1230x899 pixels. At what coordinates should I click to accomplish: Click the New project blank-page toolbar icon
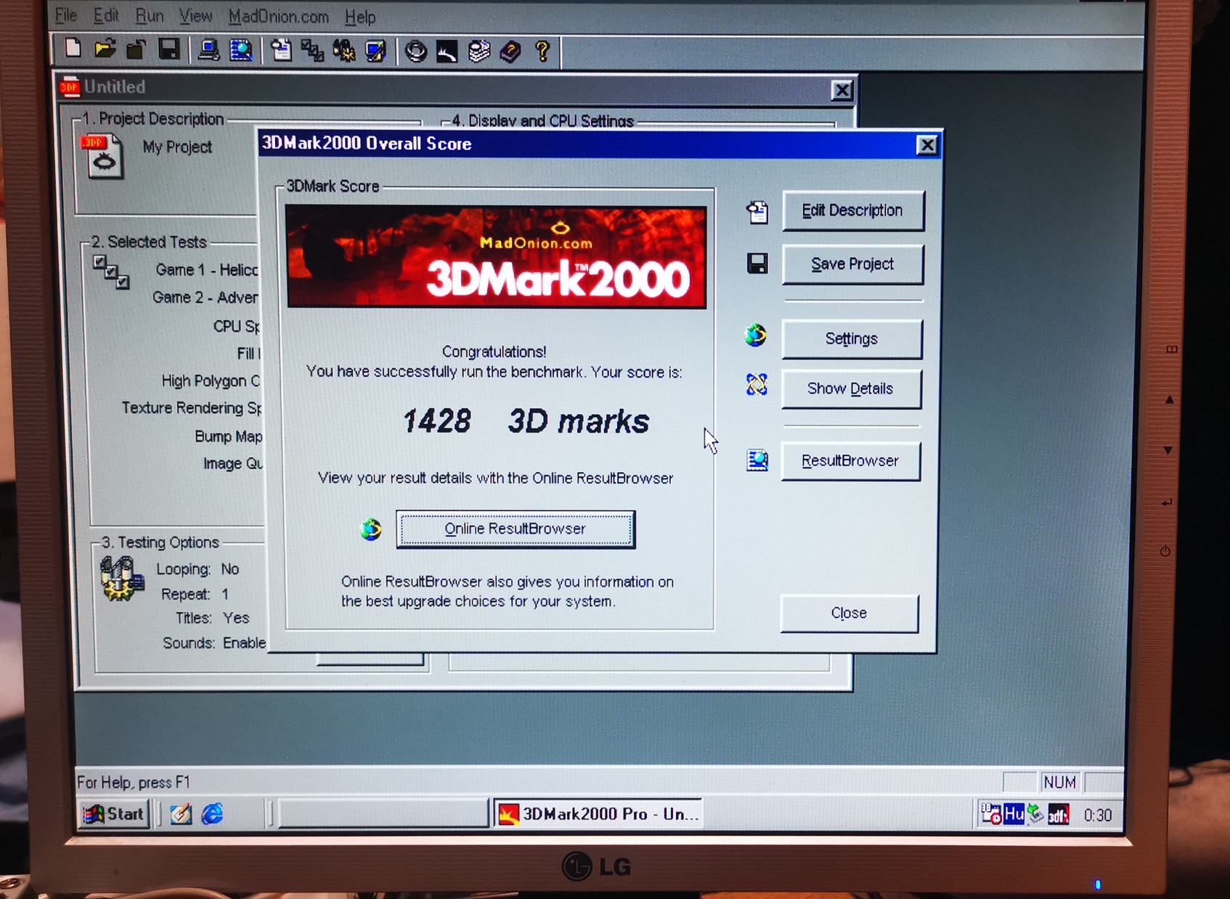point(73,49)
